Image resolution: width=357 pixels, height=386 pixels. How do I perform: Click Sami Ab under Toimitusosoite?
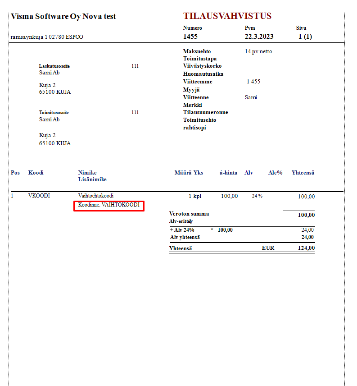click(49, 119)
